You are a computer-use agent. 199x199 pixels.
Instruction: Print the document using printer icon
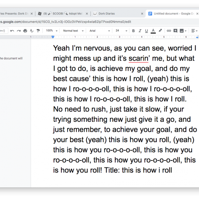click(25, 31)
